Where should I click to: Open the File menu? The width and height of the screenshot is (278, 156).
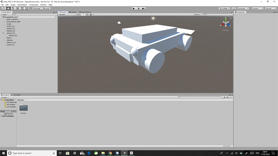(x=2, y=5)
